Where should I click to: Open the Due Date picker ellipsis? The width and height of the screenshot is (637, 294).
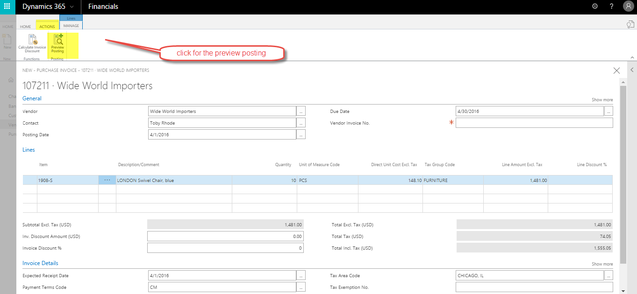[608, 111]
